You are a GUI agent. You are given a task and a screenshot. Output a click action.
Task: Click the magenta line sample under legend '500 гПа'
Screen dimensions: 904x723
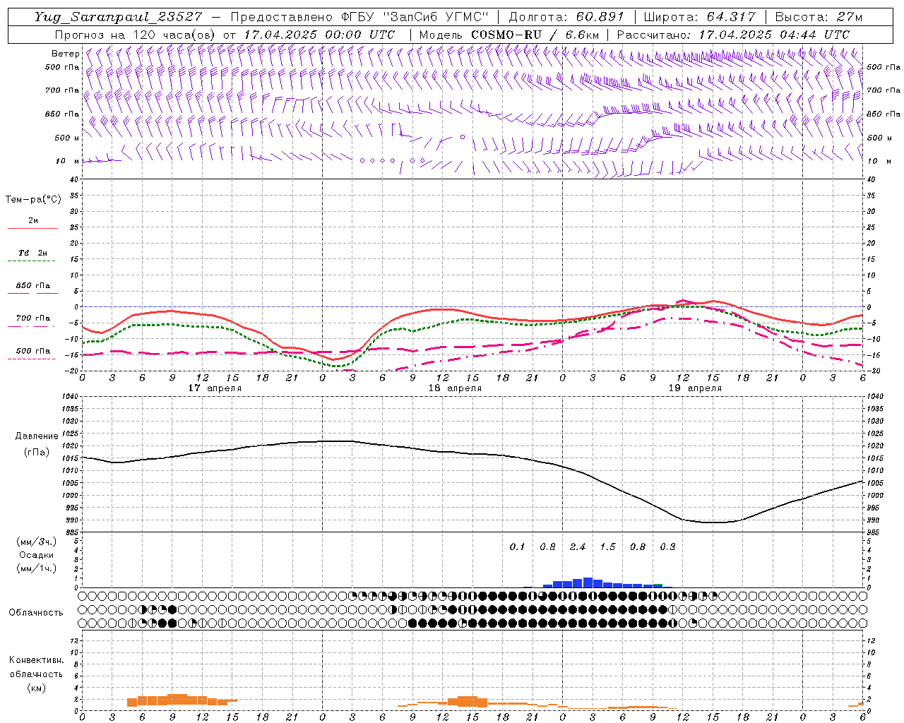pyautogui.click(x=31, y=359)
